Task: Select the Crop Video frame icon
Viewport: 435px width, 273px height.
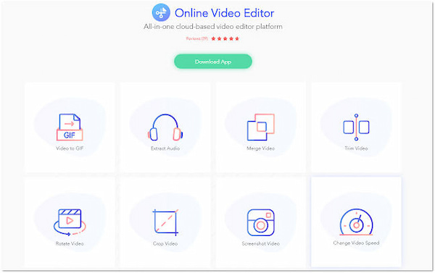Action: (165, 222)
